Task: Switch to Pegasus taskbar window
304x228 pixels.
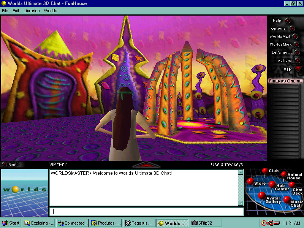Action: click(x=139, y=223)
